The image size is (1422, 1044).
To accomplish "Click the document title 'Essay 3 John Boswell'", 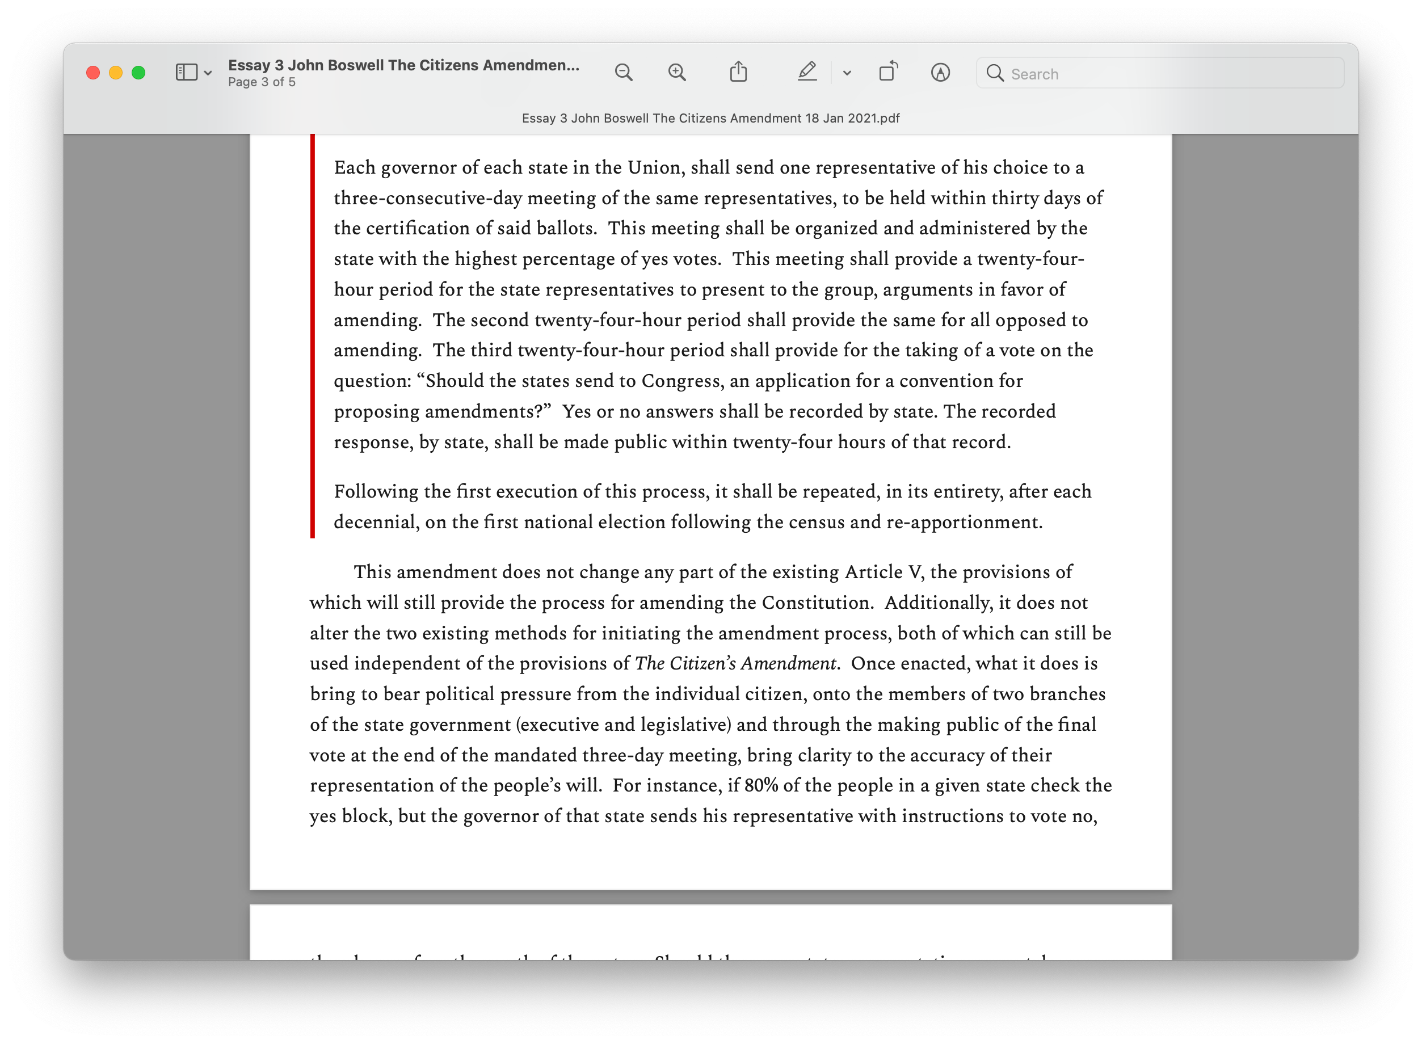I will click(x=403, y=65).
